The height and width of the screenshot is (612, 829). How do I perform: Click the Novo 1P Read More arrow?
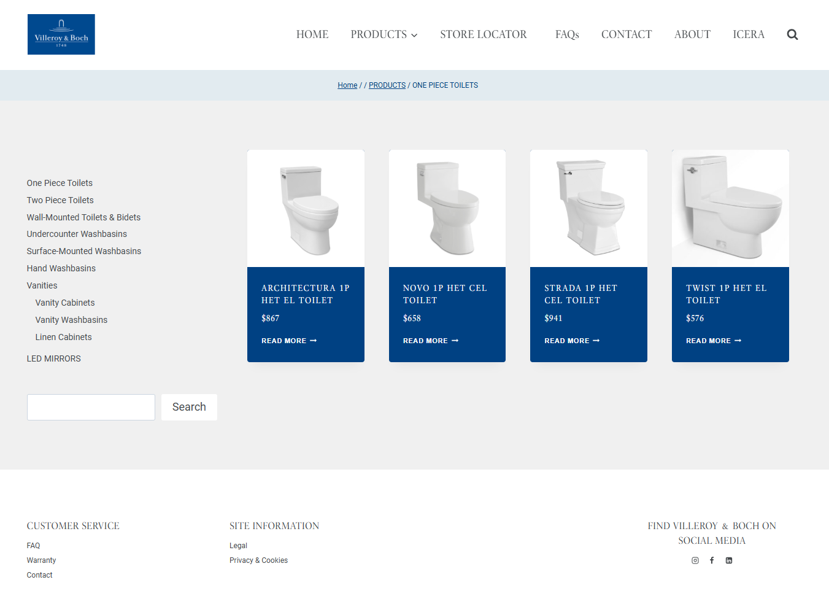(455, 341)
